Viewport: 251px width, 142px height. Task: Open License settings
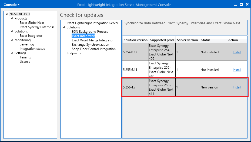[x=25, y=62]
